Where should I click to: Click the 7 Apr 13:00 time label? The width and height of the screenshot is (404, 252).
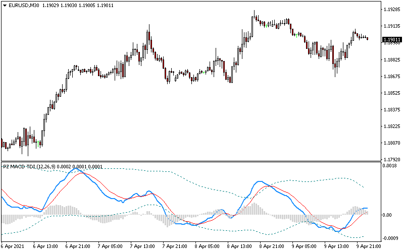tap(142, 247)
